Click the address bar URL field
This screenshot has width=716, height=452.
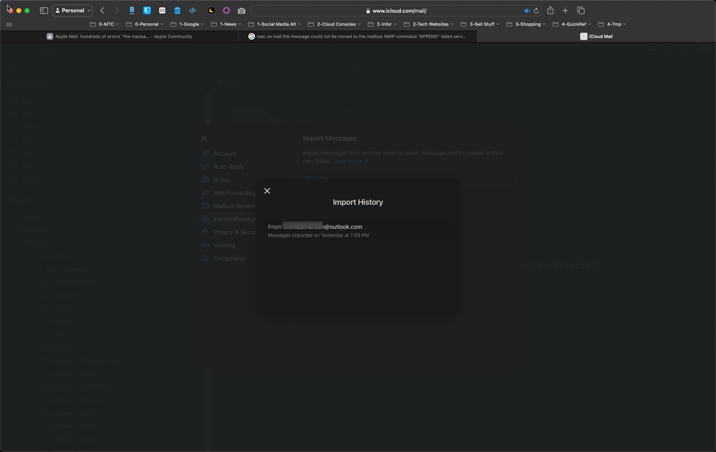point(396,11)
